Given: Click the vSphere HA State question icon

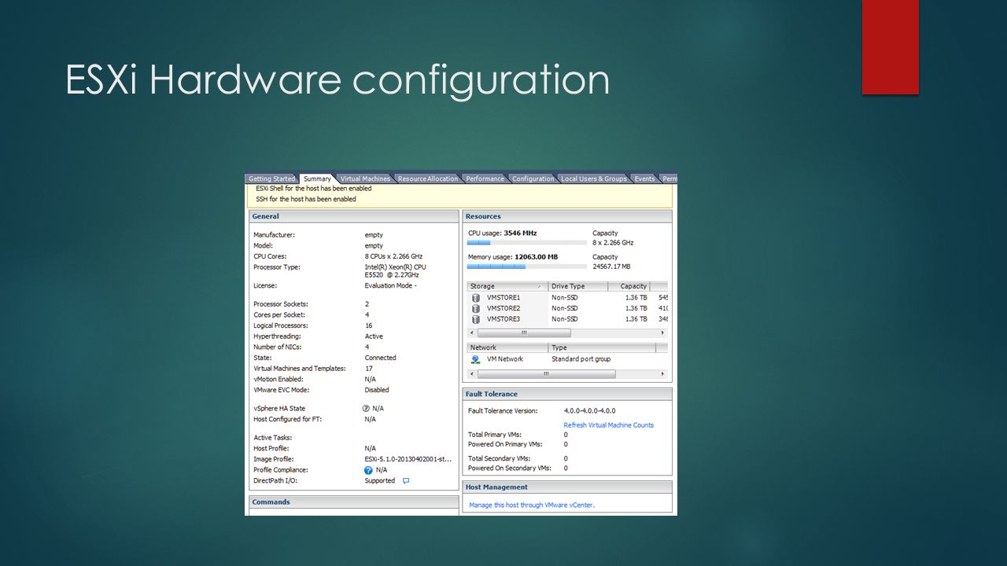Looking at the screenshot, I should 366,409.
